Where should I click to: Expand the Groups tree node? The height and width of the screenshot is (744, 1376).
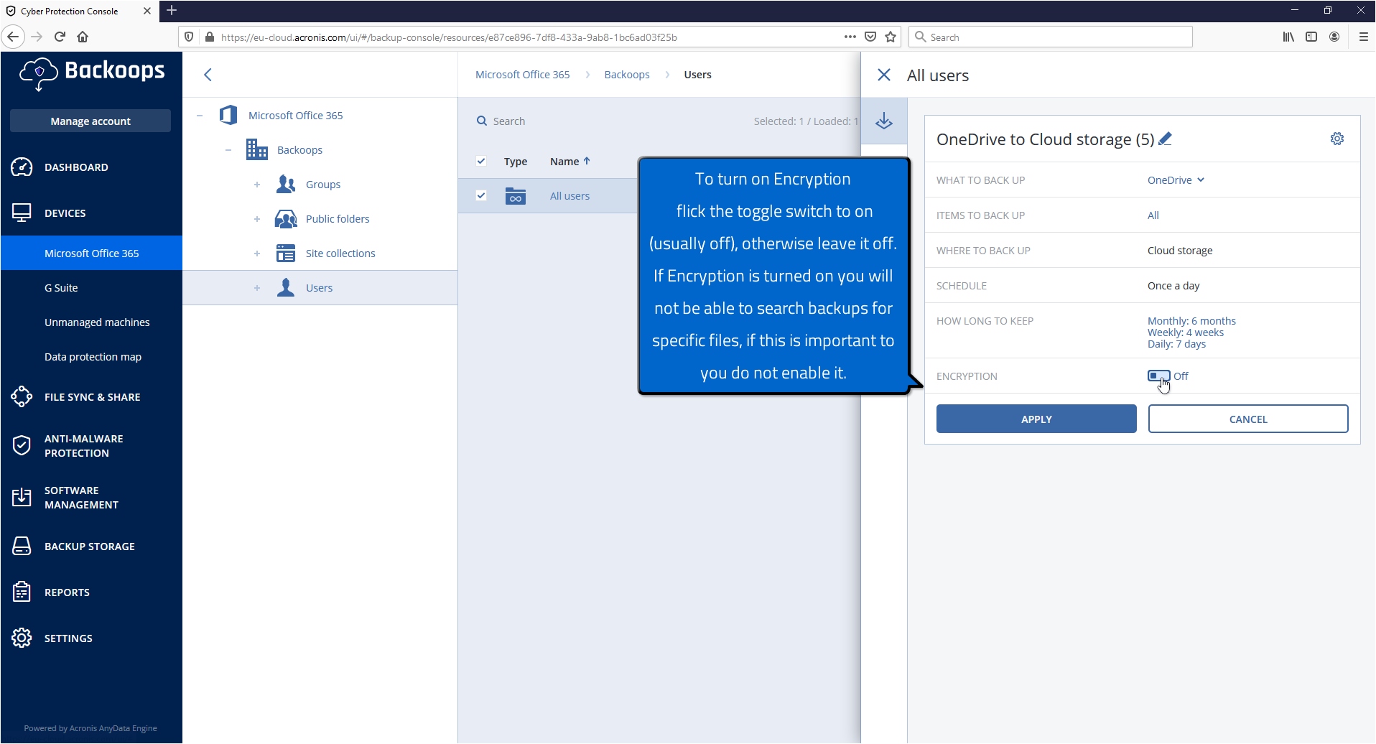pyautogui.click(x=257, y=185)
